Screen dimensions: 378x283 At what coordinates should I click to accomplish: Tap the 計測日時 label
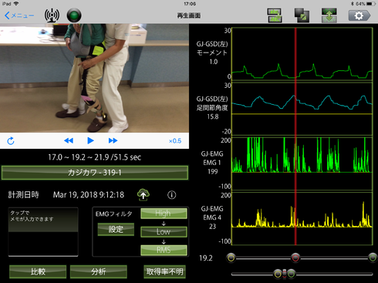23,195
